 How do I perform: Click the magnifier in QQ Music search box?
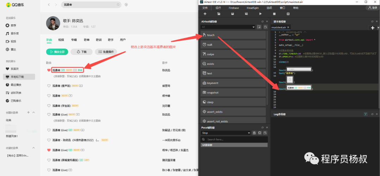click(x=118, y=5)
